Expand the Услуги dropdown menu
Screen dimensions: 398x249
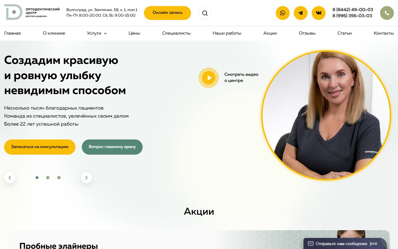(x=97, y=33)
